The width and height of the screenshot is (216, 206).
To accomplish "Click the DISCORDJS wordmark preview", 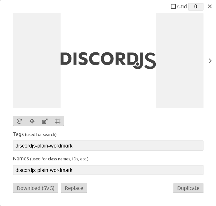I will (x=108, y=60).
